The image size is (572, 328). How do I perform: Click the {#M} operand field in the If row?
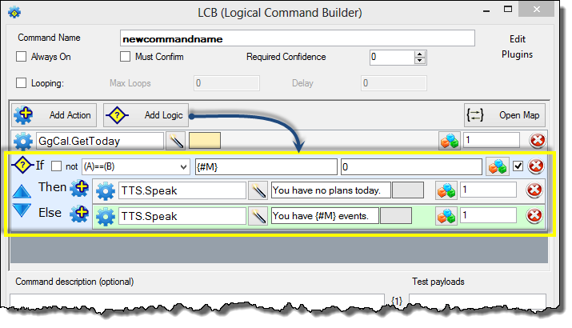[x=266, y=166]
